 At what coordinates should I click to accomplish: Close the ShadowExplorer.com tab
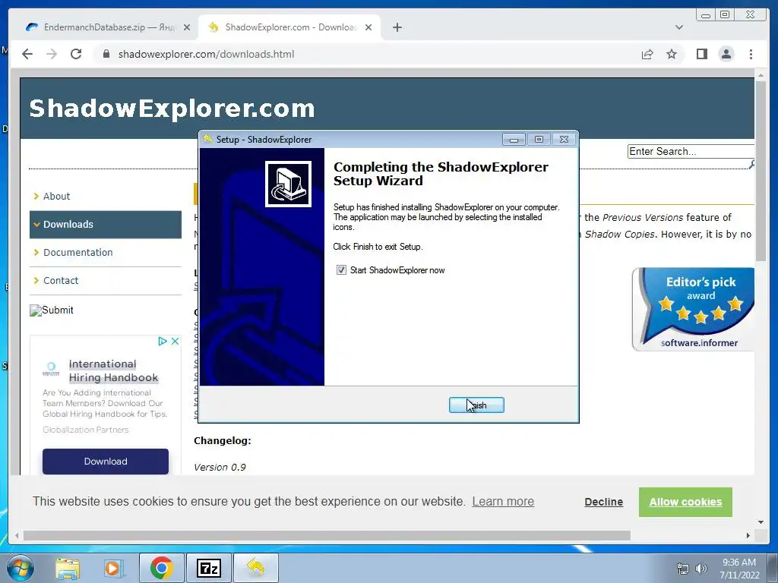click(368, 27)
